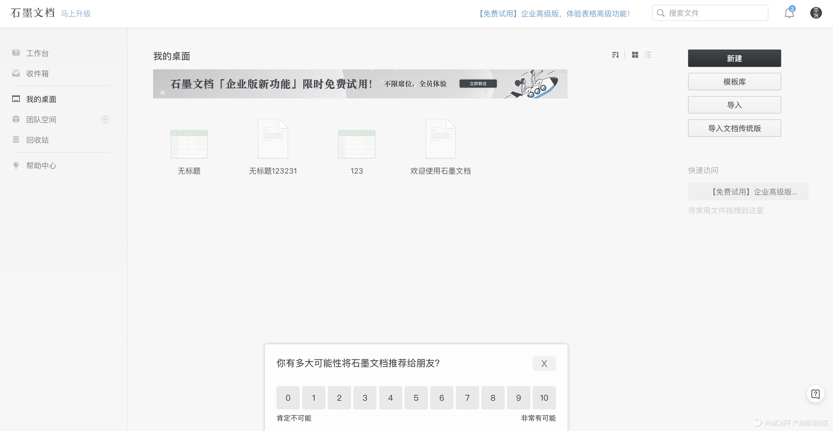Click the 导入 button
833x431 pixels.
(734, 105)
